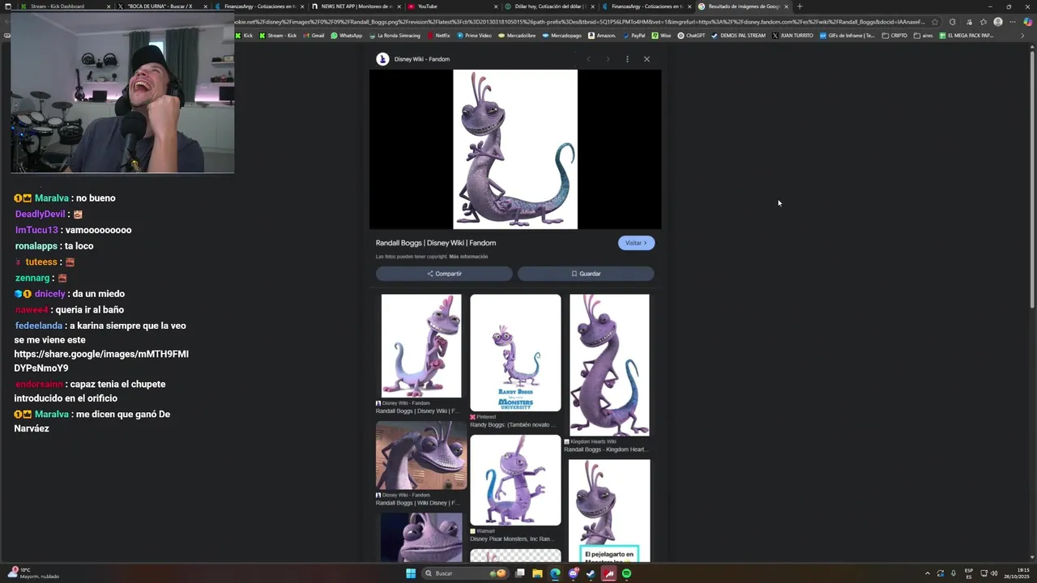Open the ChatGPT bookmark
This screenshot has height=583, width=1037.
(x=692, y=36)
